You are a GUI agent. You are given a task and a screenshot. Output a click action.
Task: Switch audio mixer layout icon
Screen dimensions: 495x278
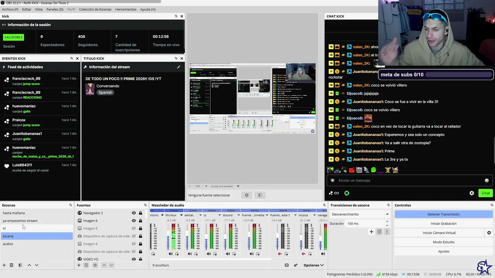287,265
